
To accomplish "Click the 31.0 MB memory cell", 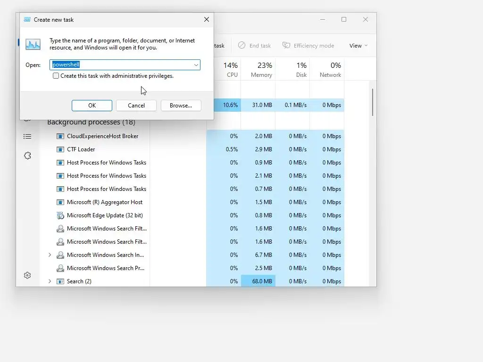I will pos(258,105).
